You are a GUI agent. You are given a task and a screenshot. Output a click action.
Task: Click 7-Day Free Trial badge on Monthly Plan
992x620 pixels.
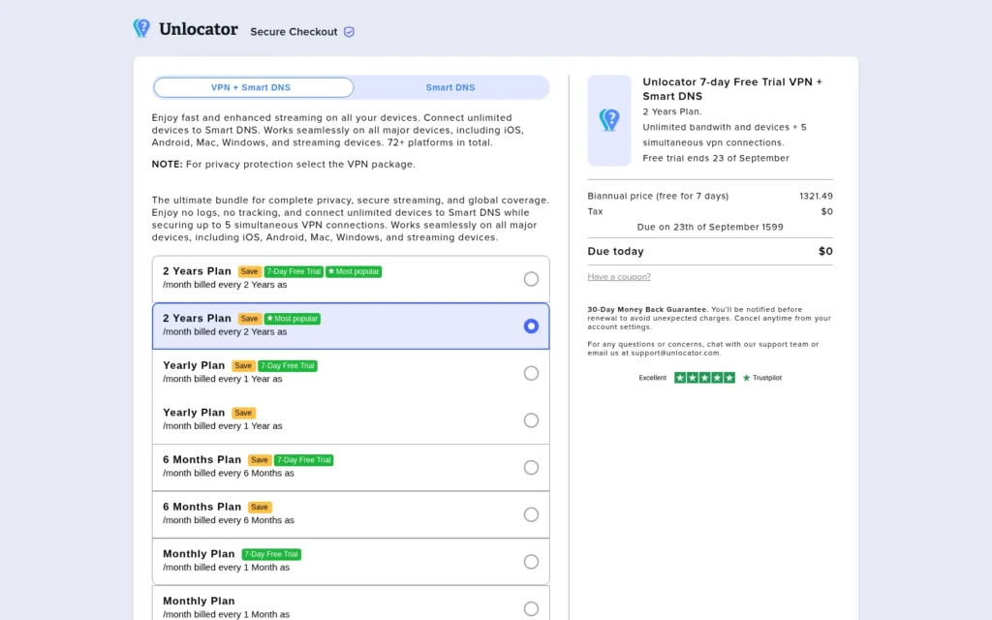pos(271,554)
